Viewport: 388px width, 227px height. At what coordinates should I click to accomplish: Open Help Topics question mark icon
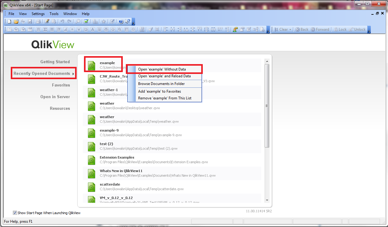pyautogui.click(x=121, y=21)
